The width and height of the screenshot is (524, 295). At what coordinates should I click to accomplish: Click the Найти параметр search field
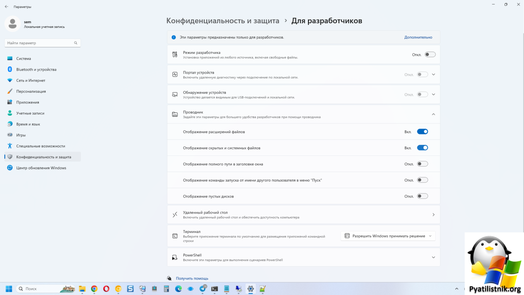pos(39,43)
